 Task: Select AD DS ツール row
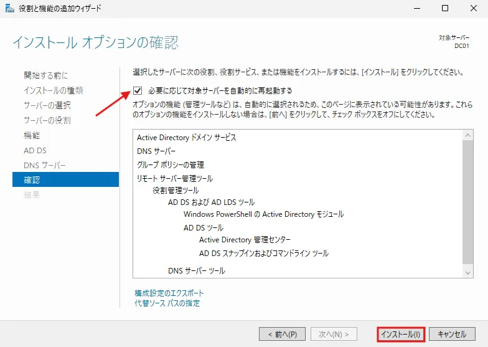(204, 228)
